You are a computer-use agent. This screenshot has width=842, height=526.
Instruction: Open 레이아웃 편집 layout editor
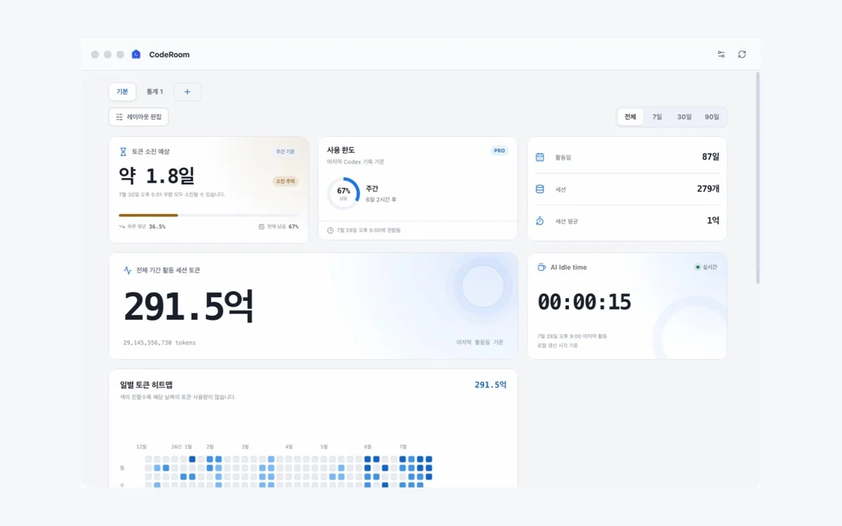tap(138, 117)
